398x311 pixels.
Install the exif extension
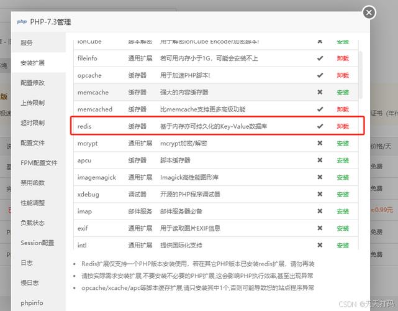[x=343, y=228]
